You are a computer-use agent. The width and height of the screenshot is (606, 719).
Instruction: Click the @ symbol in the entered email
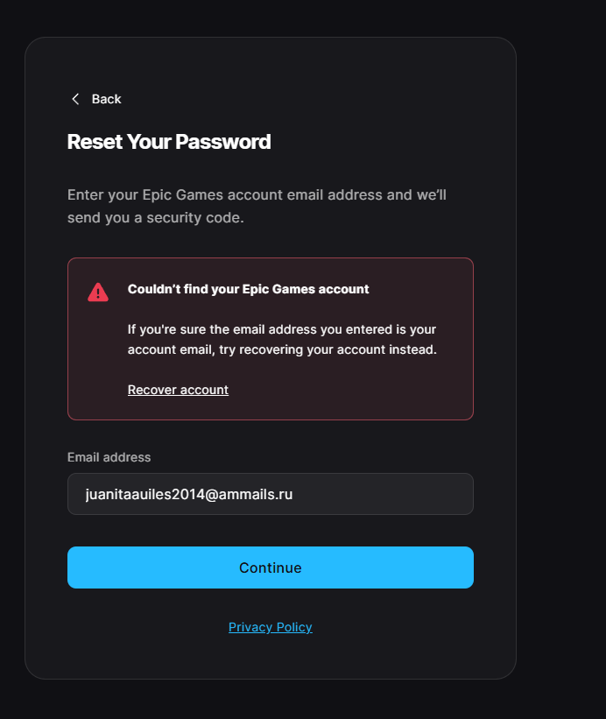(x=211, y=495)
